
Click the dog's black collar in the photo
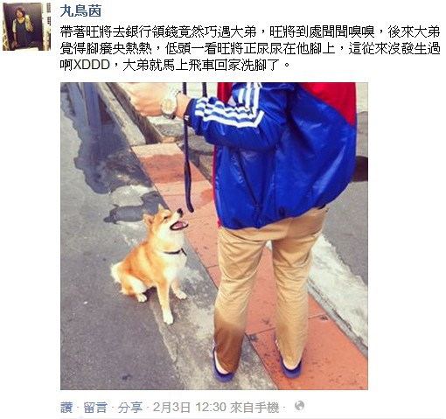[174, 252]
